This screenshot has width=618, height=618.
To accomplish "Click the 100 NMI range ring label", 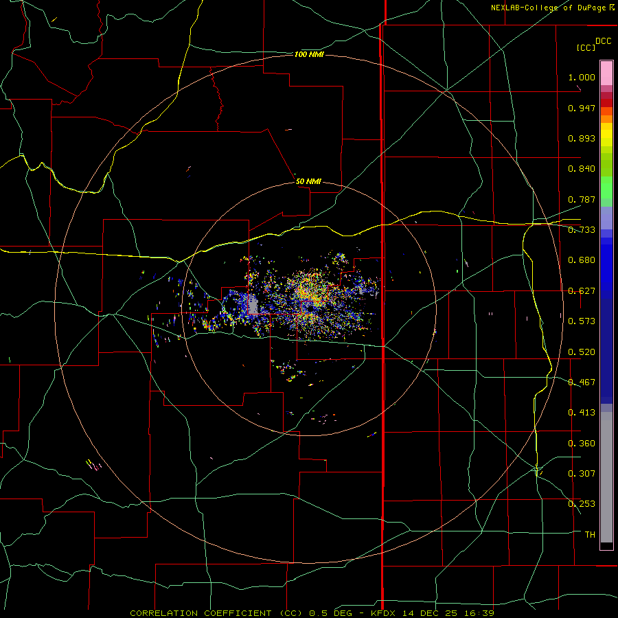I will [x=308, y=54].
